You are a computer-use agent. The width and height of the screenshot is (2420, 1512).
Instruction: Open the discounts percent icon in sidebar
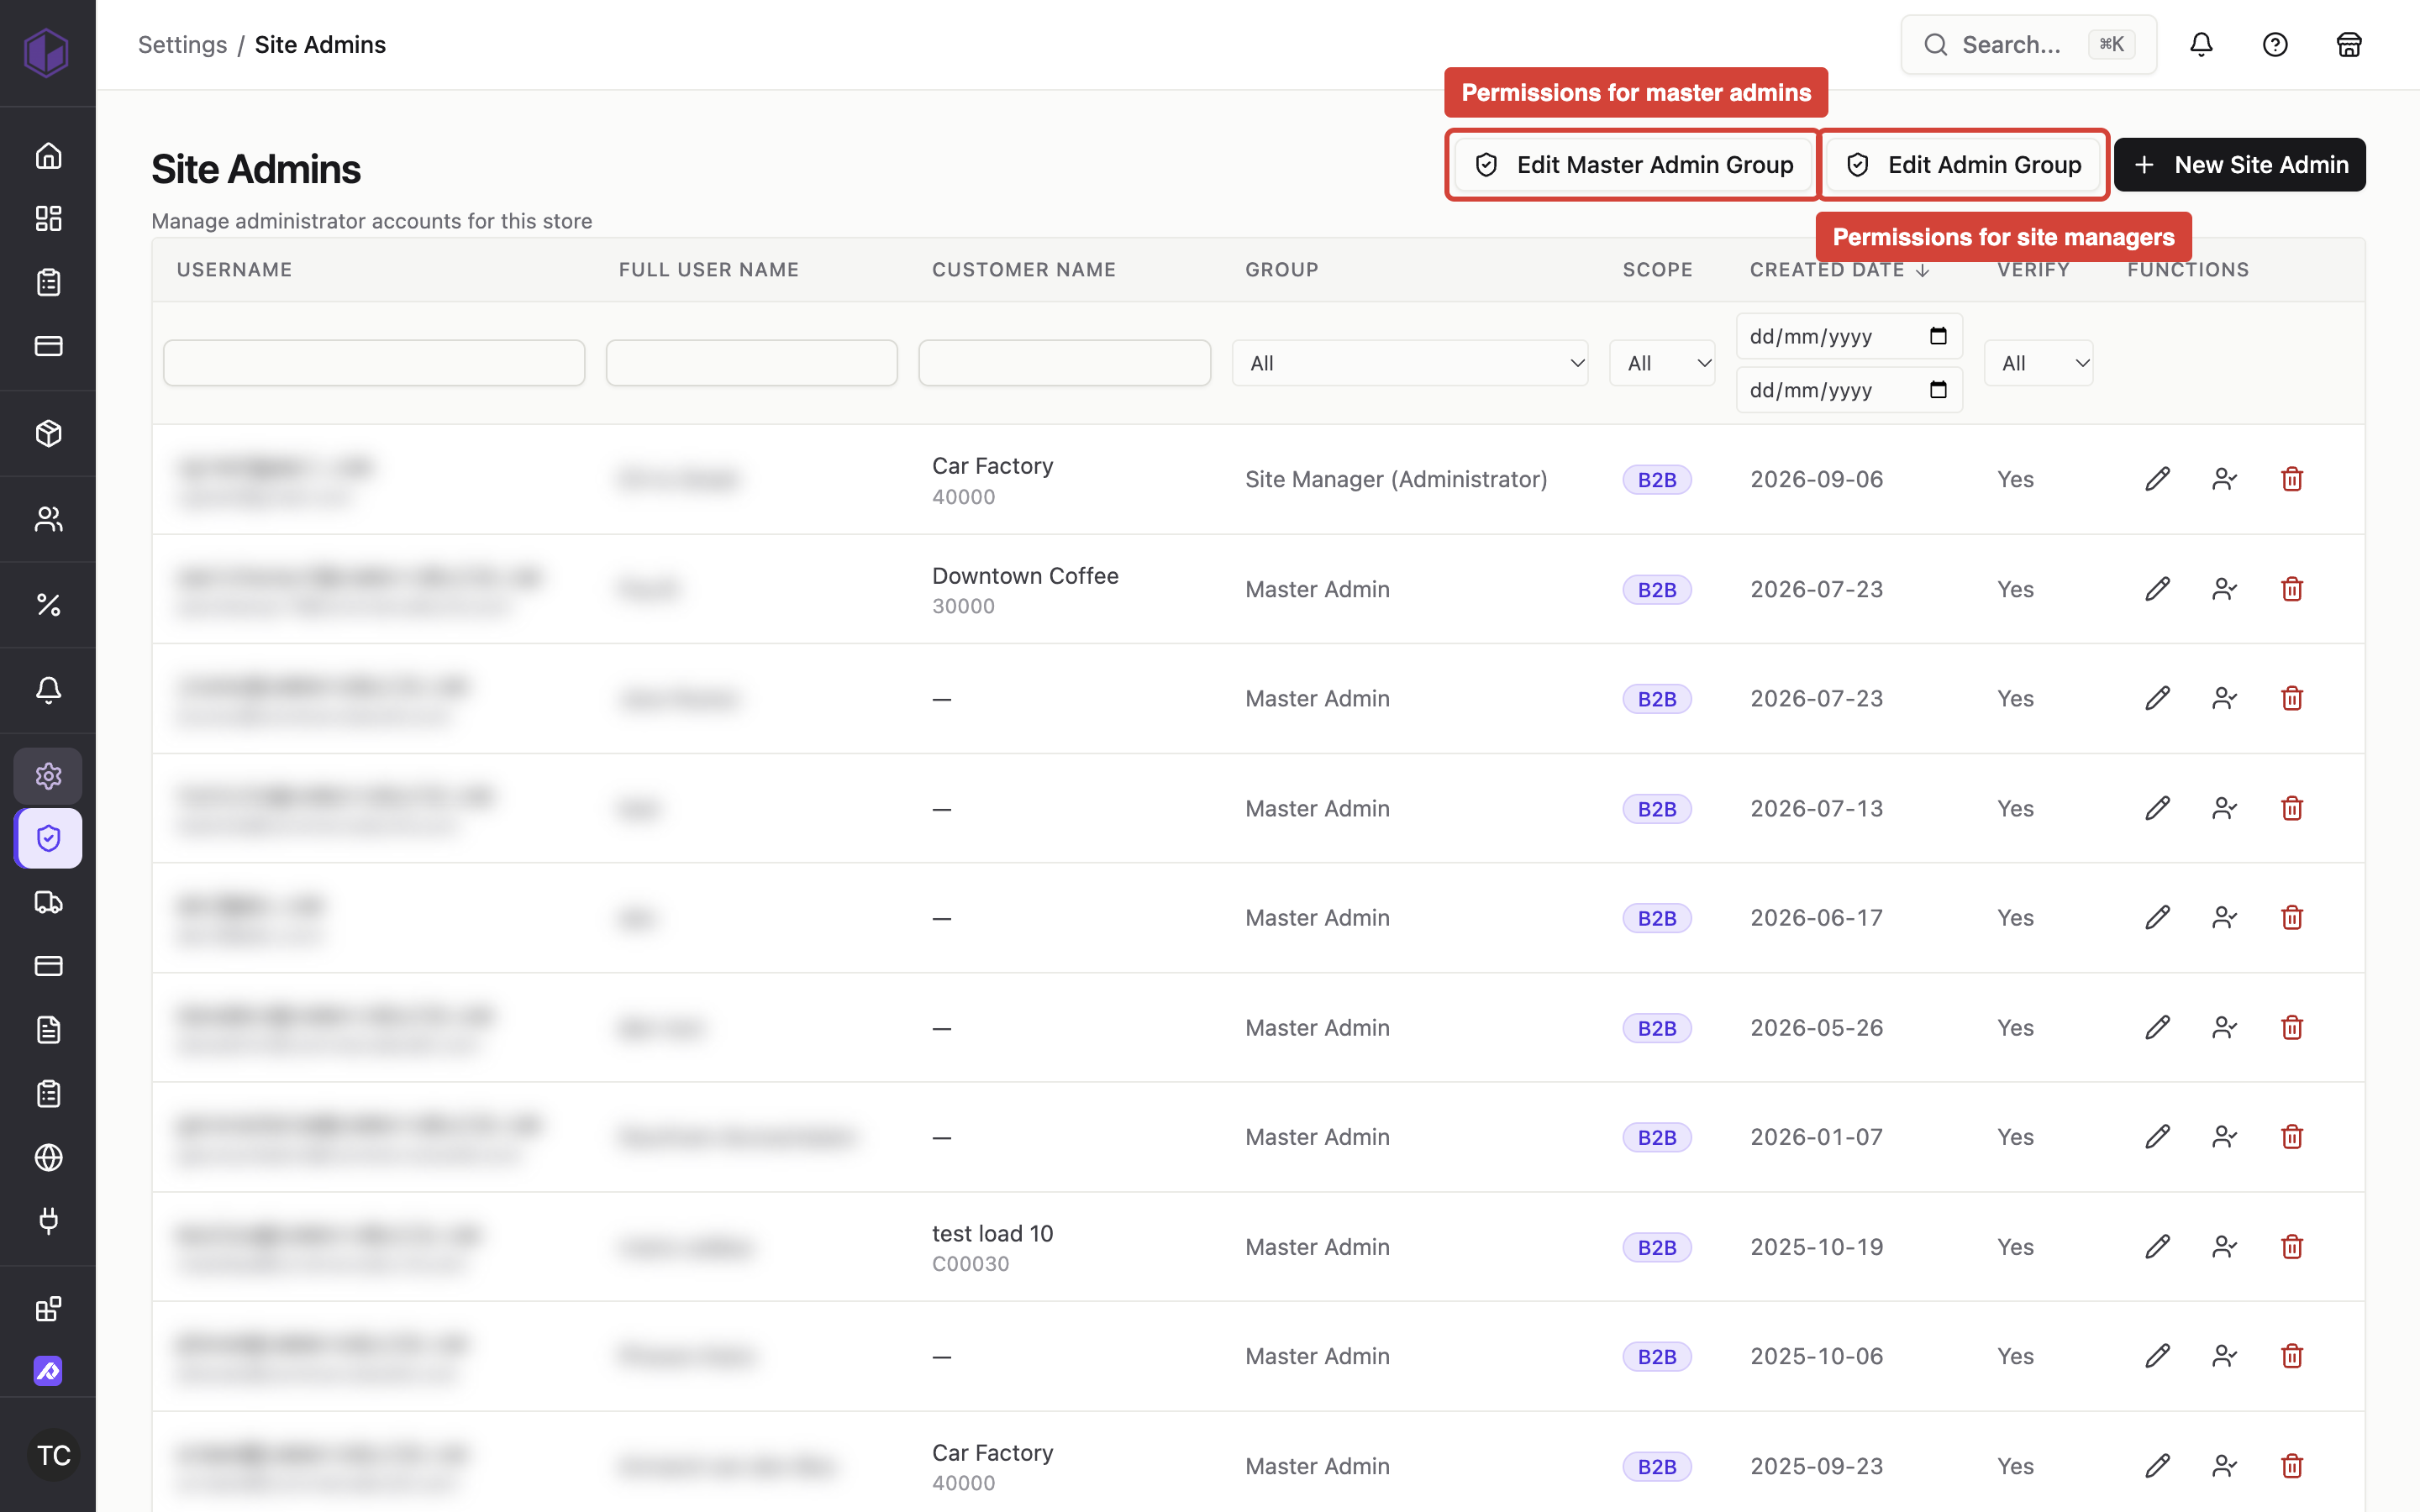[x=48, y=604]
